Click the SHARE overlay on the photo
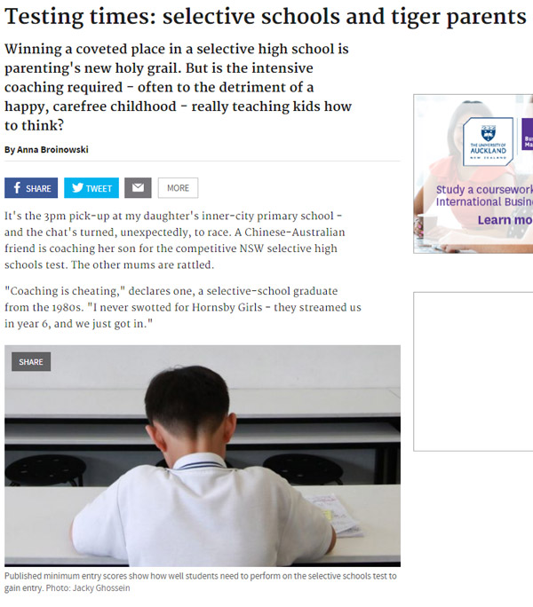 (31, 361)
